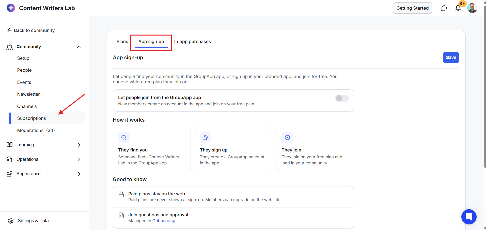Click the Appearance icon in sidebar

click(10, 174)
